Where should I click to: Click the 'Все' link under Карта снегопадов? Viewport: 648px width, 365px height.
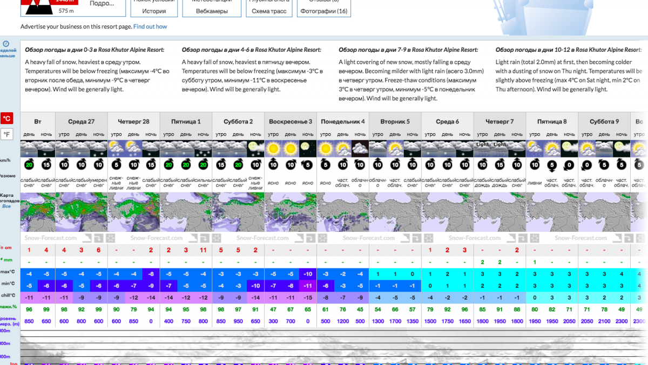(x=6, y=206)
